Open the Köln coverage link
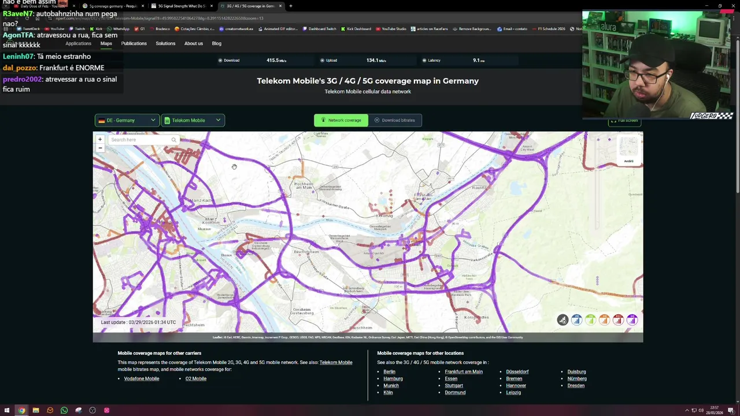Screen dimensions: 740x416 click(x=388, y=392)
